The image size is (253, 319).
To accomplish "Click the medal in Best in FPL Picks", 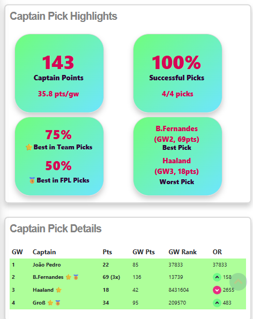I will (x=32, y=180).
